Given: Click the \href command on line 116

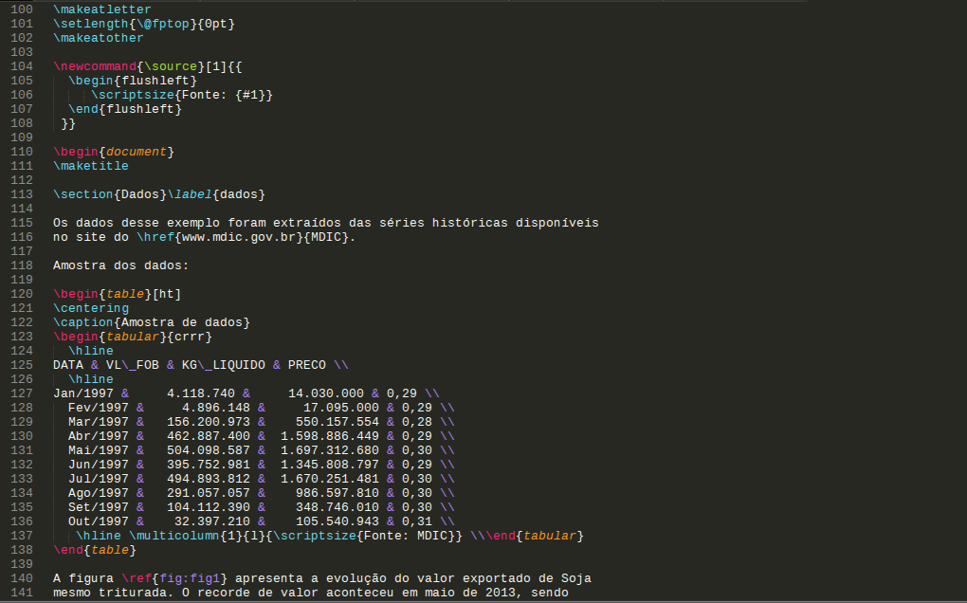Looking at the screenshot, I should 155,237.
